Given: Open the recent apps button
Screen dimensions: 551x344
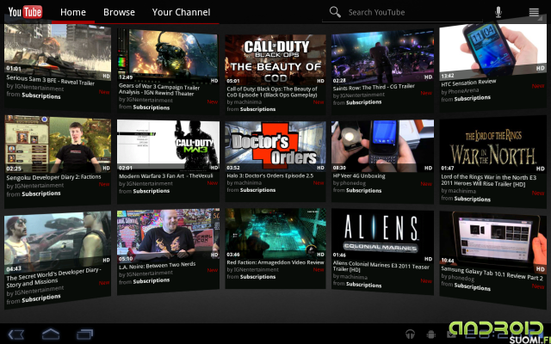Looking at the screenshot, I should tap(84, 334).
